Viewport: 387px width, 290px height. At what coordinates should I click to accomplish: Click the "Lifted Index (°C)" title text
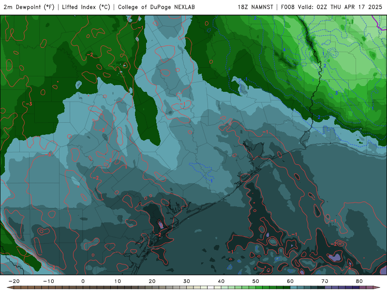pyautogui.click(x=86, y=7)
